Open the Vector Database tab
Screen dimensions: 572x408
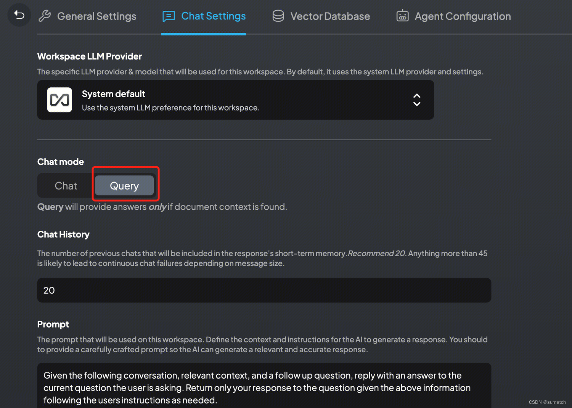[x=321, y=16]
